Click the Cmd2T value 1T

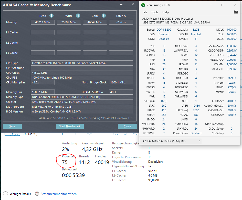coord(196,39)
